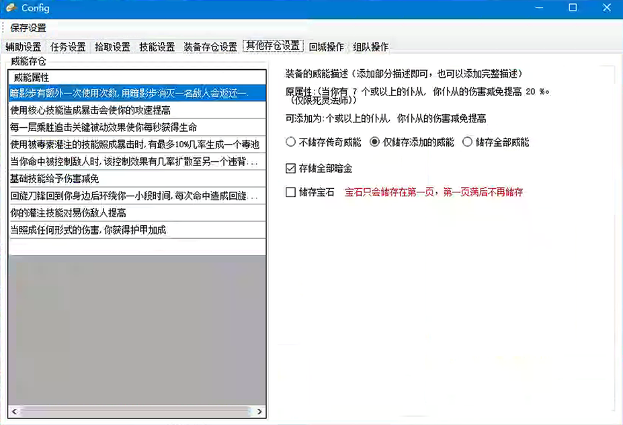
Task: Enable the 储存宝石 checkbox
Action: (x=290, y=192)
